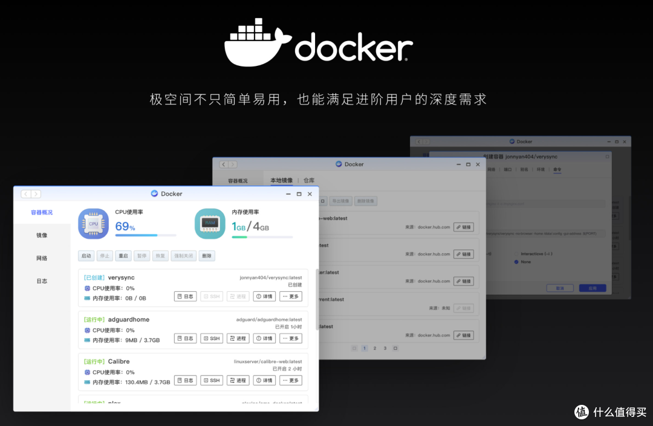Click 链接 button for web:latest image

pos(464,227)
